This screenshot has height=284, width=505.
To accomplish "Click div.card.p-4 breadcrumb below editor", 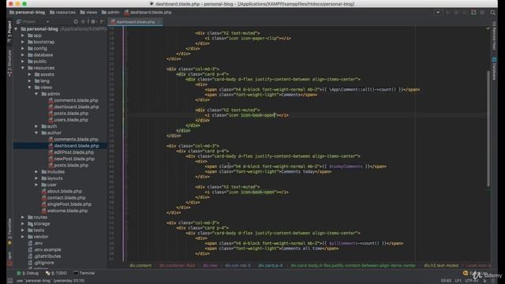I will 271,266.
